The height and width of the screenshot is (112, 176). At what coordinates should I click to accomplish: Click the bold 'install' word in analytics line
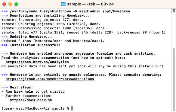(146, 66)
